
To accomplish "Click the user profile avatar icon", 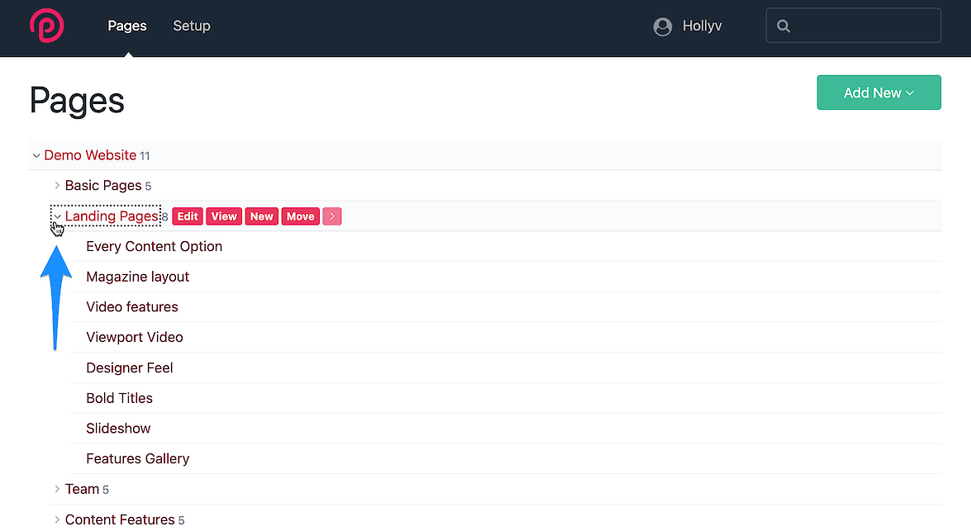I will 662,26.
